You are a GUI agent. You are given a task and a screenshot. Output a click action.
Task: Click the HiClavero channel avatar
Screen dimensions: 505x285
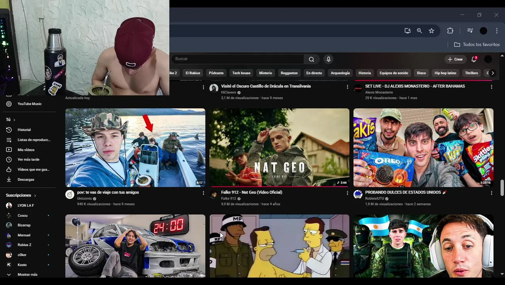(x=214, y=88)
